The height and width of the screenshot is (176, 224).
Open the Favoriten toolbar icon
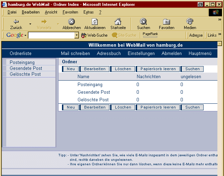click(x=167, y=21)
